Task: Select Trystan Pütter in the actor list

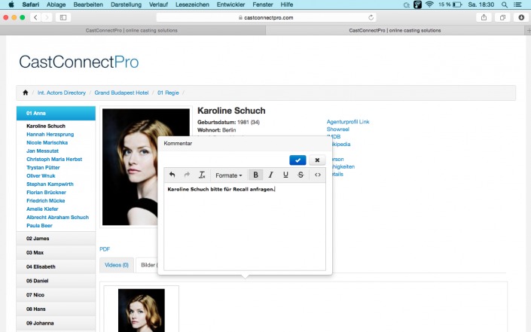Action: tap(43, 168)
